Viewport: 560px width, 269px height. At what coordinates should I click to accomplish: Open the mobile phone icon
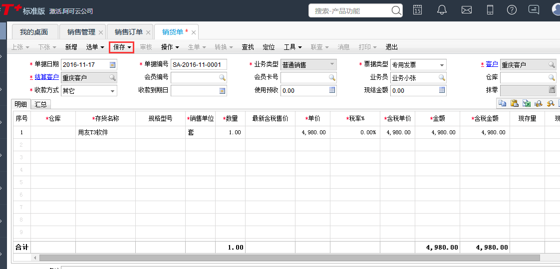click(x=490, y=10)
